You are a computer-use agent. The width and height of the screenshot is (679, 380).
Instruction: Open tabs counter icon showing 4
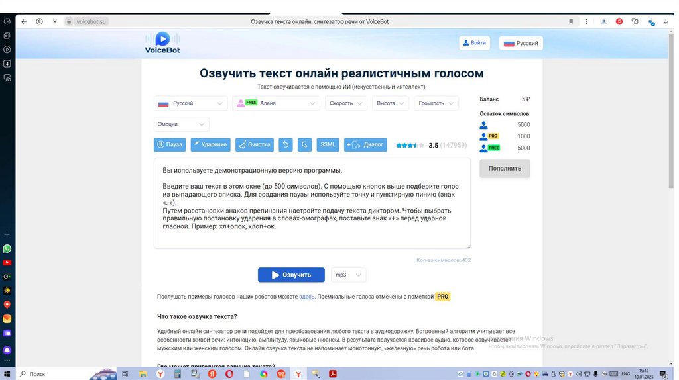tap(7, 64)
